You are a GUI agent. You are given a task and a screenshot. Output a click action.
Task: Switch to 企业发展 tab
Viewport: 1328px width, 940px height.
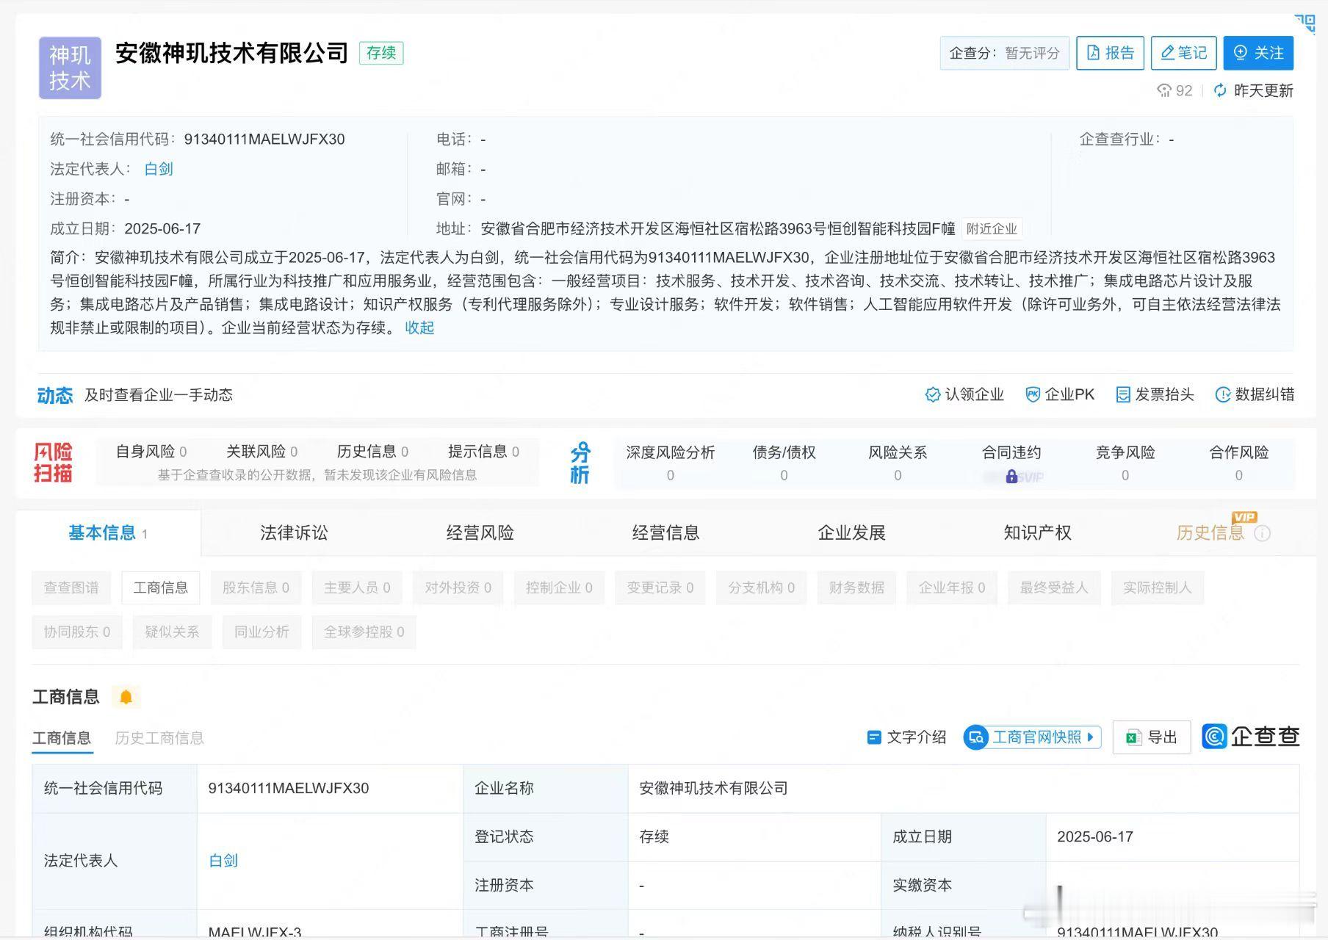[x=851, y=533]
